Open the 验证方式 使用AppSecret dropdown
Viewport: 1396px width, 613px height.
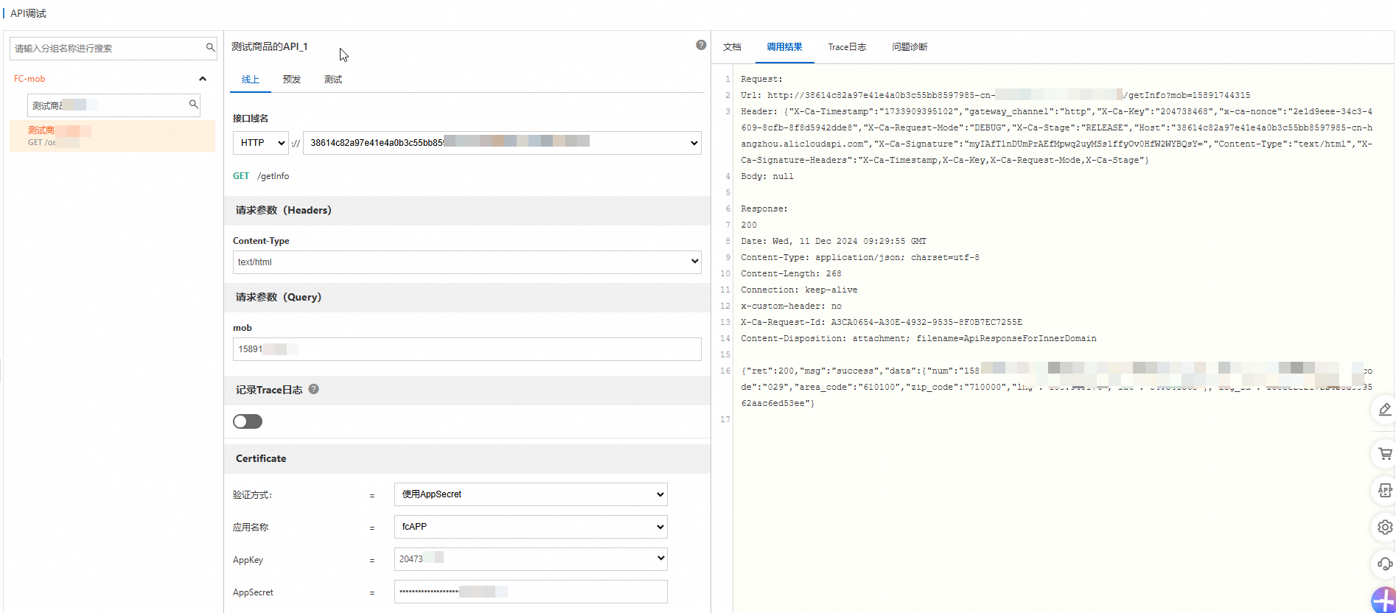coord(531,494)
